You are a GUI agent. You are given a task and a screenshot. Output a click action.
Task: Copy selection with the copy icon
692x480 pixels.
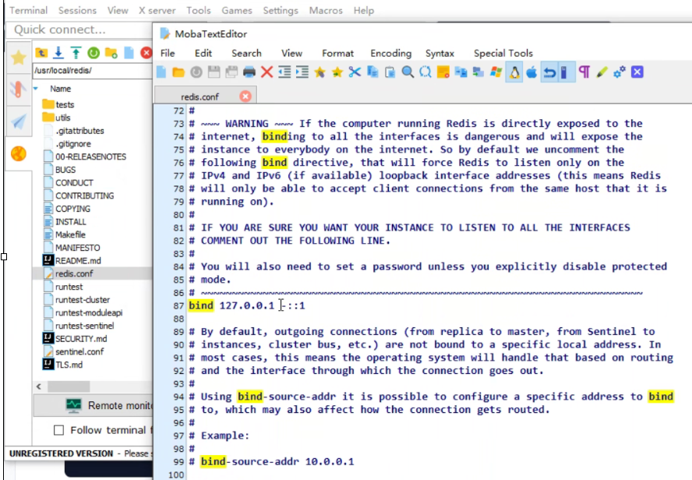click(x=372, y=72)
